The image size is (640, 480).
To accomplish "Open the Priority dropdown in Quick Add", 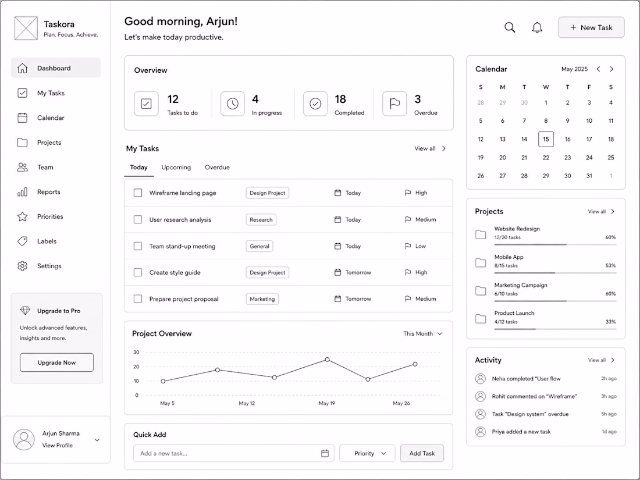I will coord(367,453).
